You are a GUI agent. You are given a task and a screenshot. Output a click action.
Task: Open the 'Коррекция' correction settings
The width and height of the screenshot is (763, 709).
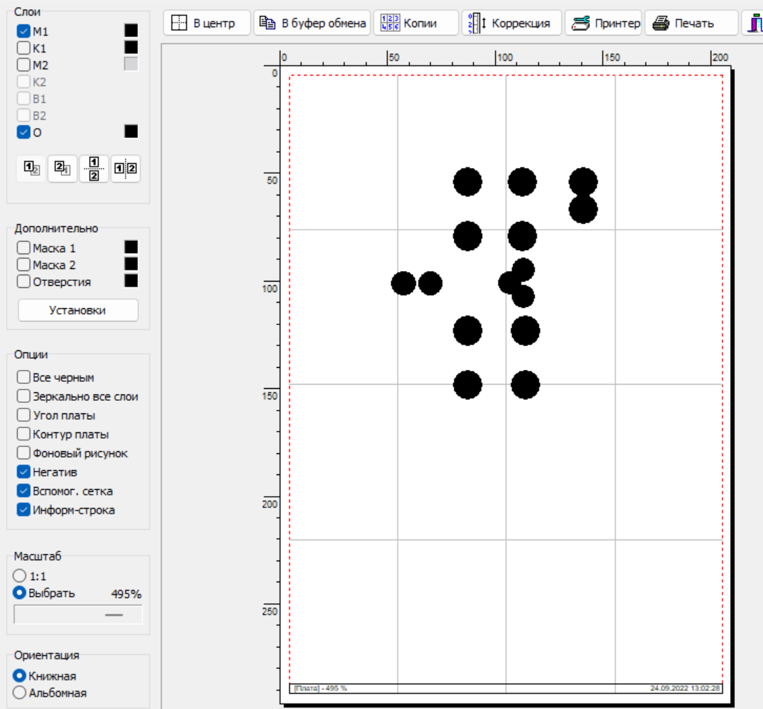coord(511,23)
